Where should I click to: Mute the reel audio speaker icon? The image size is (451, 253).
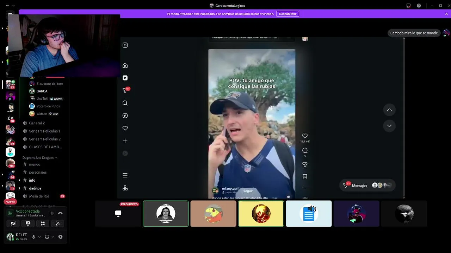coord(289,197)
